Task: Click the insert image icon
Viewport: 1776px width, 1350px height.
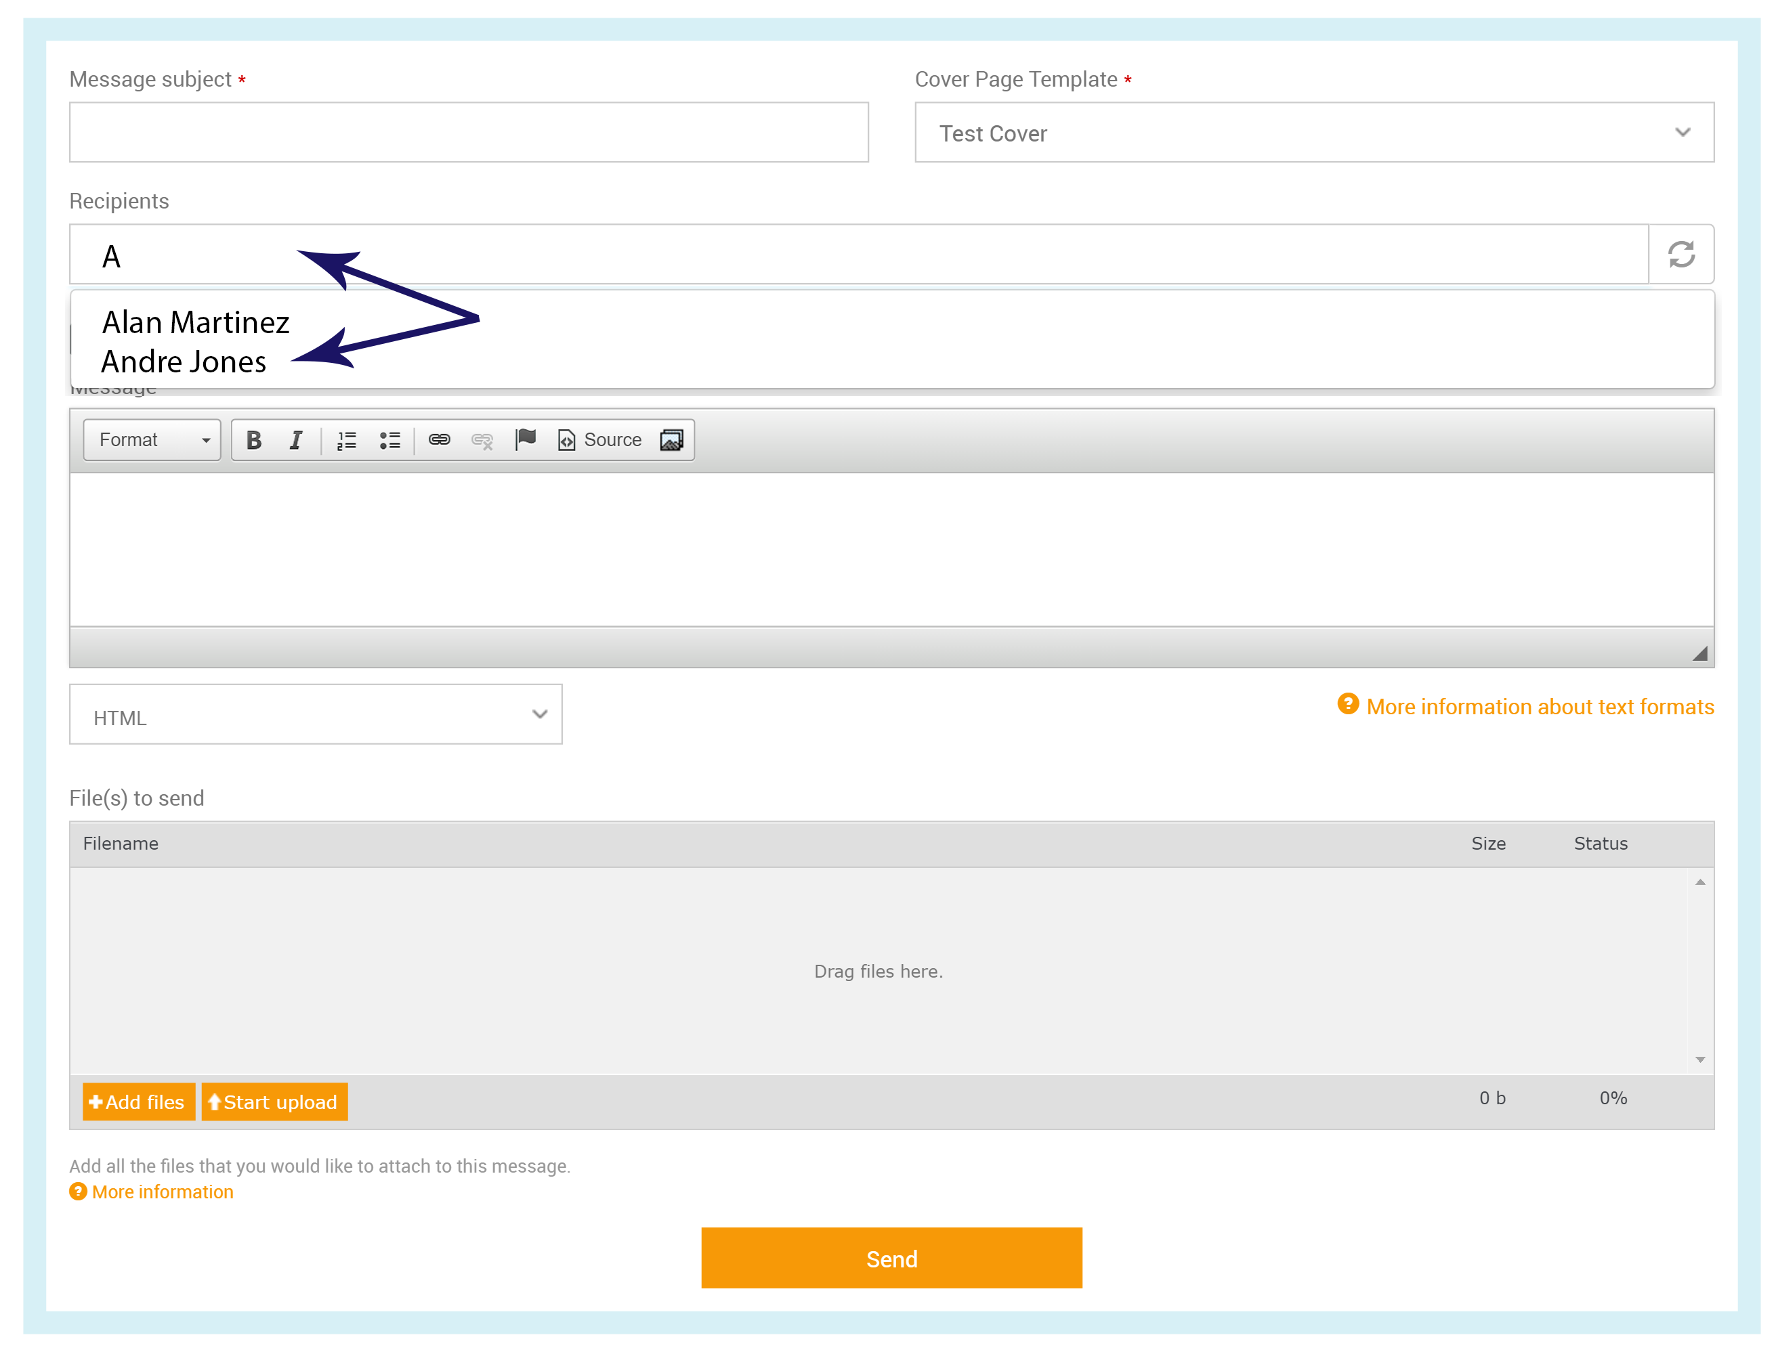Action: pyautogui.click(x=671, y=439)
